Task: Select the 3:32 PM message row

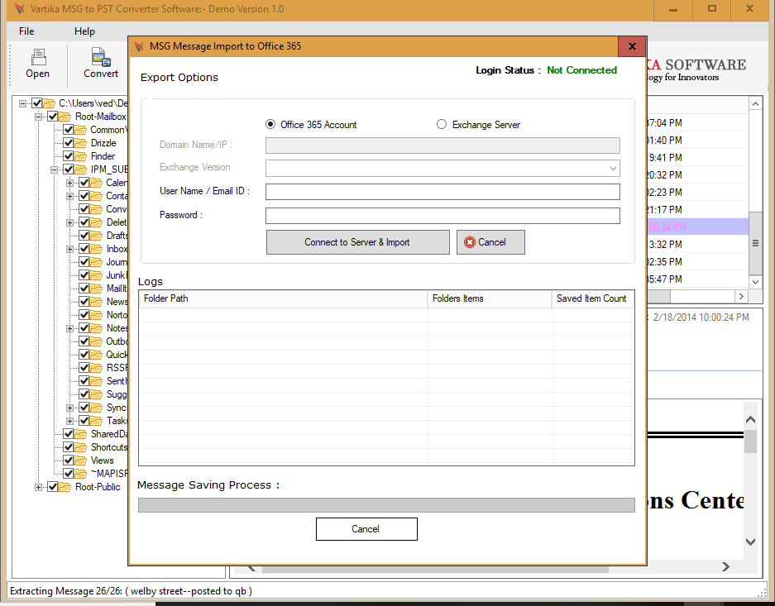Action: click(697, 245)
